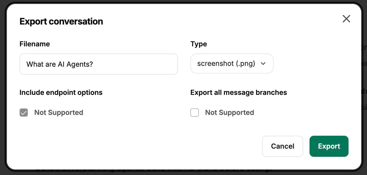Click the Type label above the dropdown
This screenshot has height=175, width=367.
click(199, 44)
